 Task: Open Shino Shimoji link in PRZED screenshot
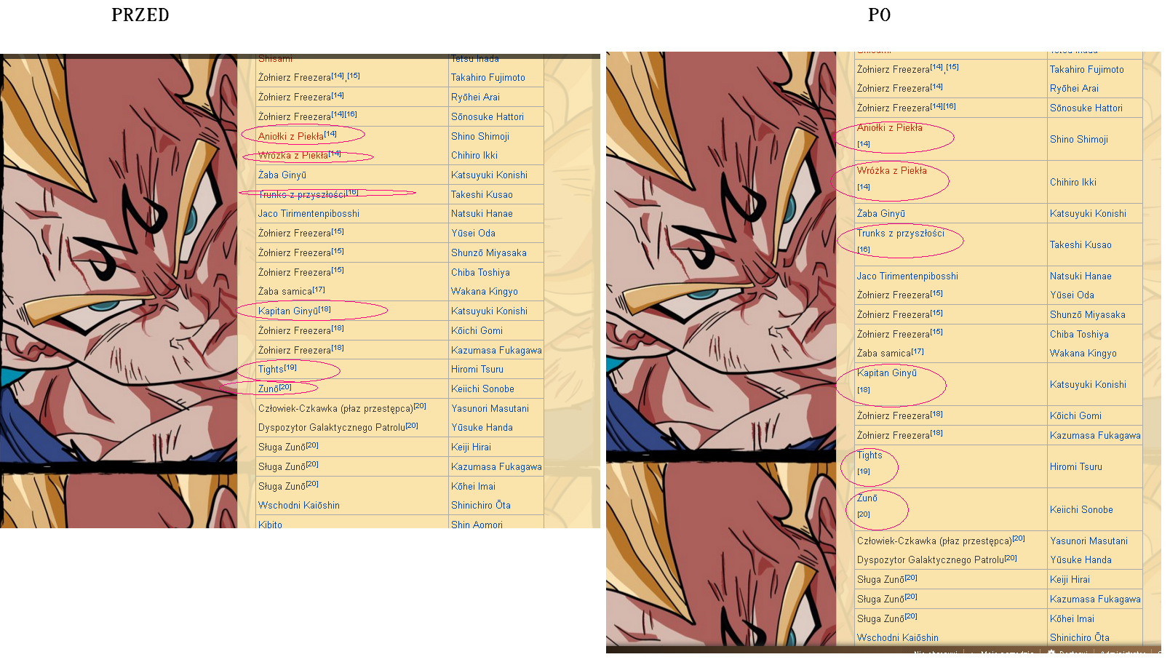(x=479, y=137)
